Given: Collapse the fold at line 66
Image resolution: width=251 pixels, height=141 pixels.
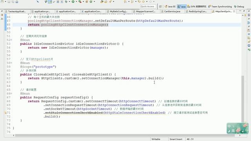Looking at the screenshot, I should coord(11,94).
